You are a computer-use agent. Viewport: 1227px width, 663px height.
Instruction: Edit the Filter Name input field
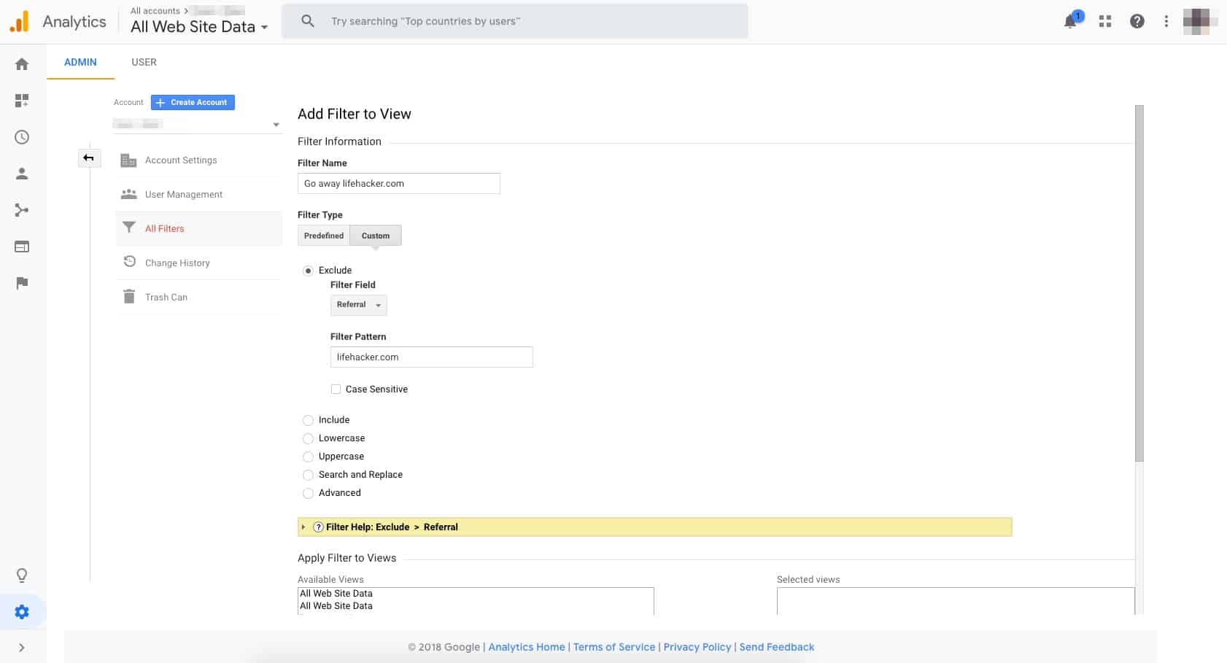click(x=398, y=183)
